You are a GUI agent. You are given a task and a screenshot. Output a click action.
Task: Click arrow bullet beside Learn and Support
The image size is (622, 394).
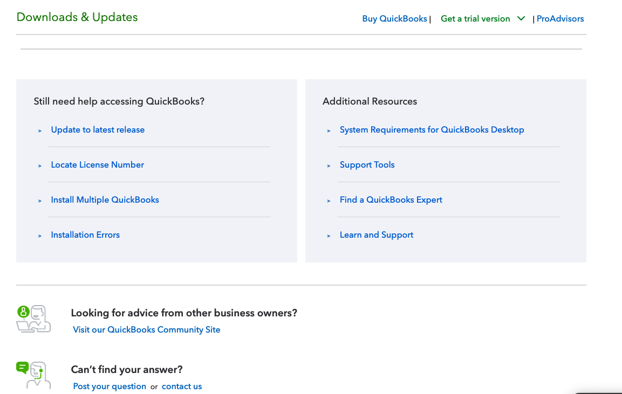(x=329, y=236)
